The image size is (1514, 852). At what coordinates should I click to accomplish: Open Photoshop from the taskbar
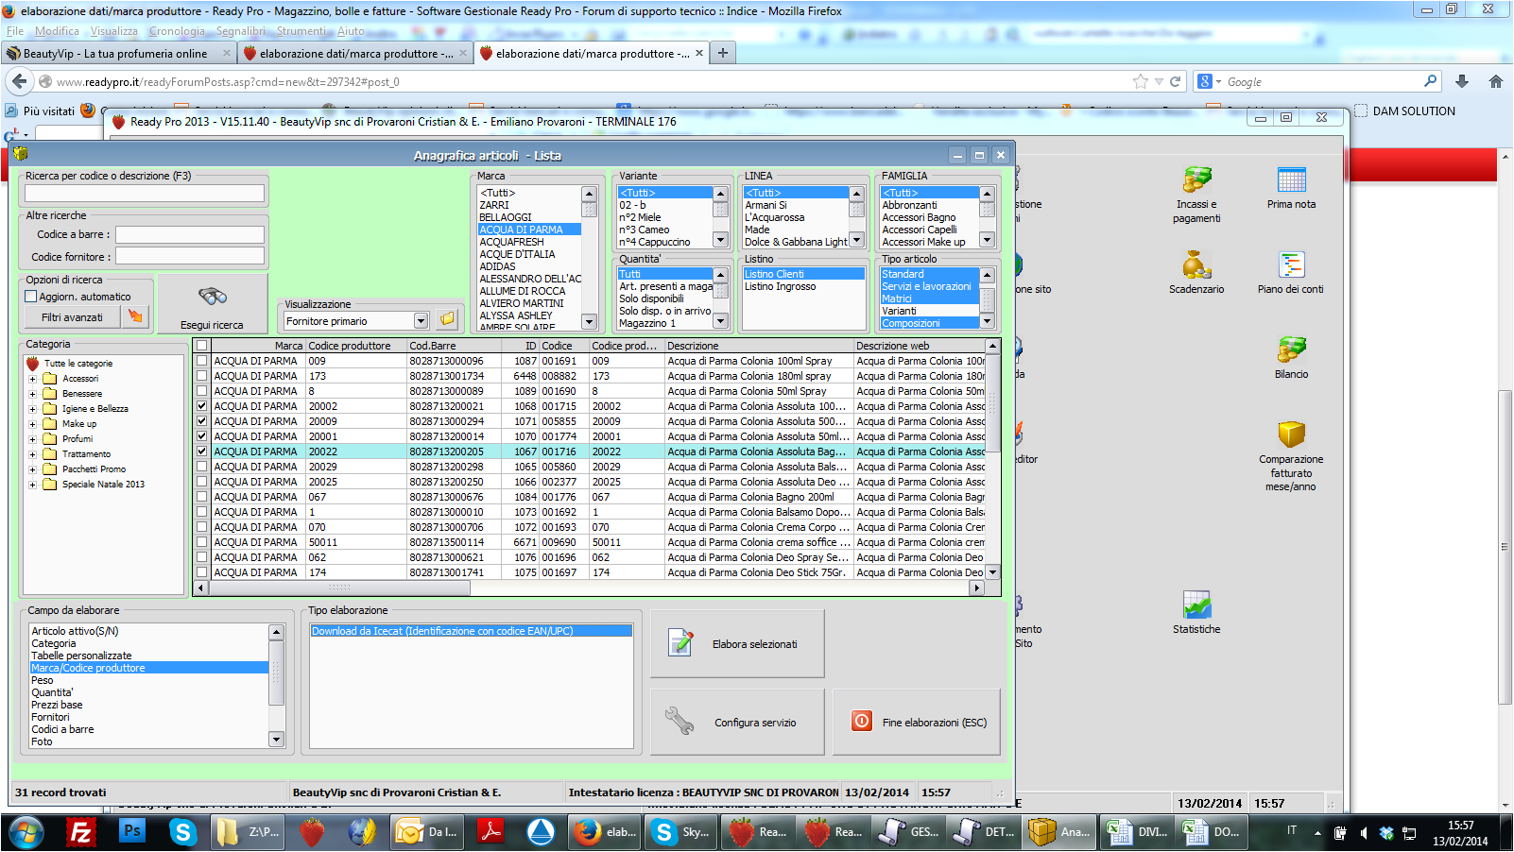[x=131, y=832]
